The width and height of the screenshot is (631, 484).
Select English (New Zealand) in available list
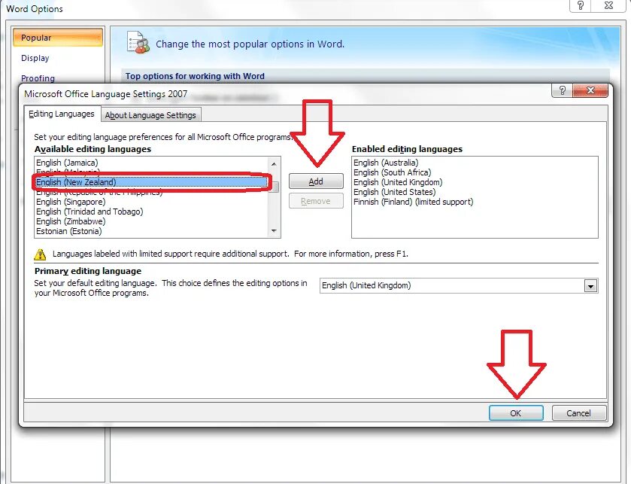click(151, 182)
